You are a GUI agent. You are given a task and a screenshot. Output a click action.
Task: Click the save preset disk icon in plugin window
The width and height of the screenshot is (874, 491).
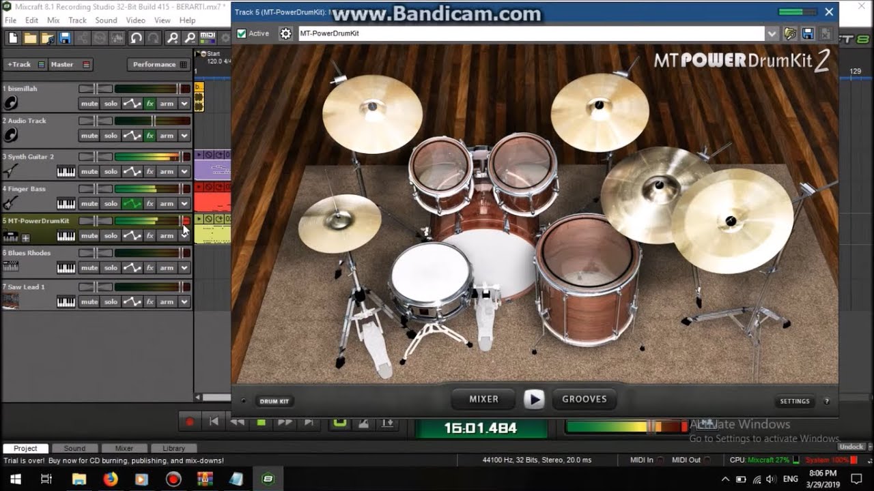(x=808, y=33)
